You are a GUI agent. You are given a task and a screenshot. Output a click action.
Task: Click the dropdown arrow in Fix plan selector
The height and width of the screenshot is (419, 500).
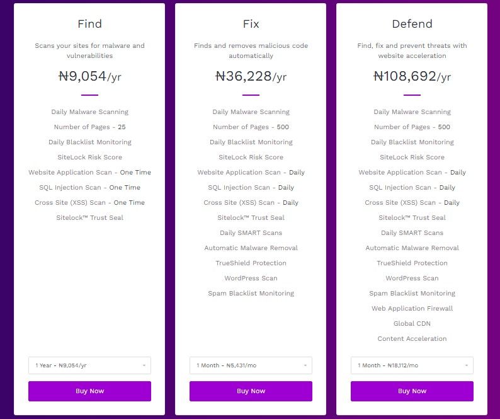305,365
